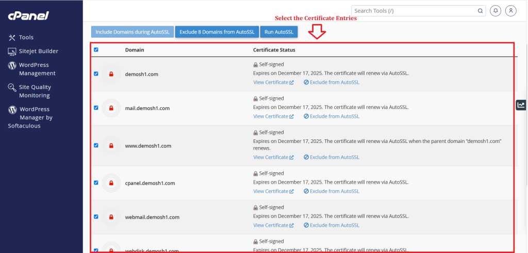Image resolution: width=528 pixels, height=253 pixels.
Task: Open WordPress Manager by Softaculous
Action: tap(30, 118)
